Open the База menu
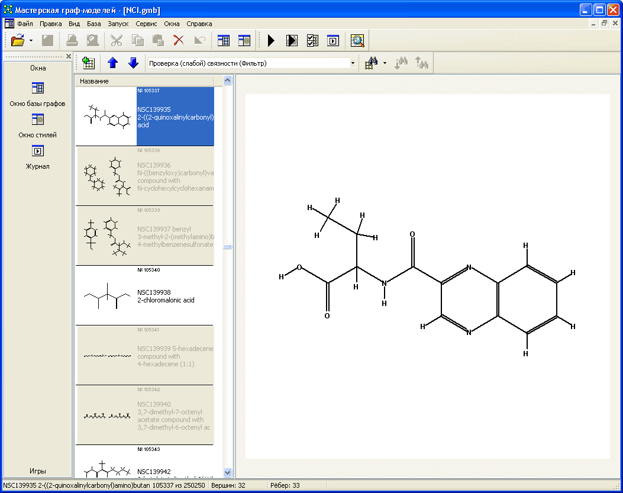The height and width of the screenshot is (493, 623). click(x=93, y=24)
